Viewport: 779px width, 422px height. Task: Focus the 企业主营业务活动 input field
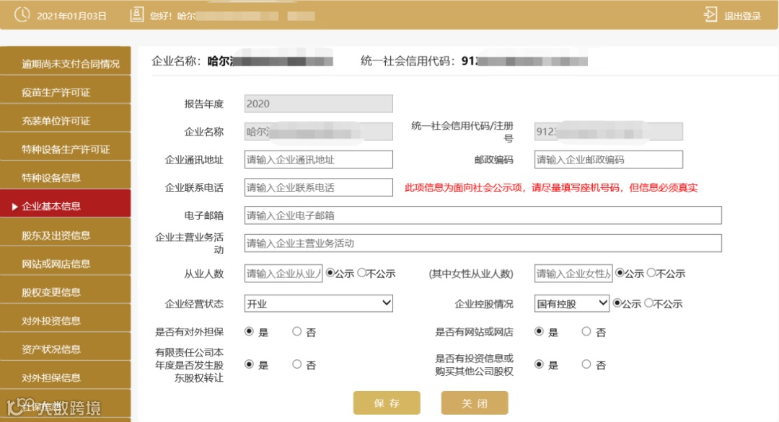(483, 243)
